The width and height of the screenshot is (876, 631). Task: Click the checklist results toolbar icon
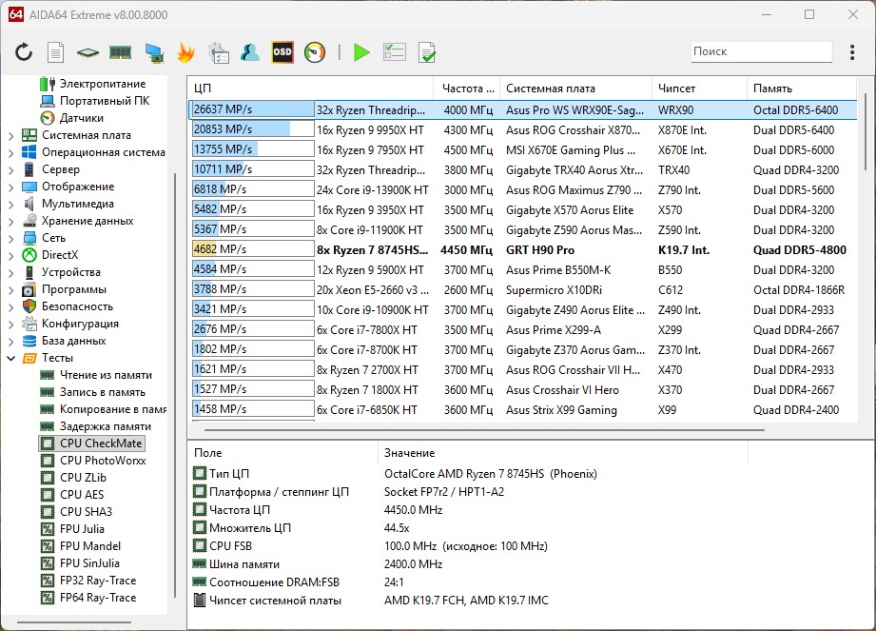click(395, 52)
